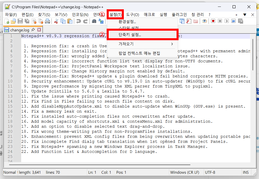Click length: 3,641 in status bar
Screen dimensions: 259x179
(x=30, y=172)
